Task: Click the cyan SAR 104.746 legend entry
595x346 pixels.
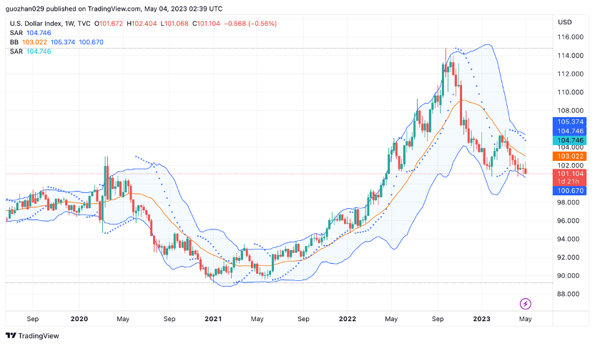Action: [x=30, y=51]
